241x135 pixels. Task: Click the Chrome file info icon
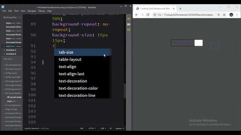tap(155, 15)
